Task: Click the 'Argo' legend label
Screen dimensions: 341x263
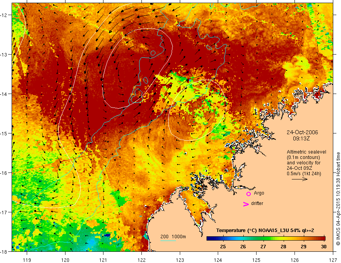Action: point(259,193)
